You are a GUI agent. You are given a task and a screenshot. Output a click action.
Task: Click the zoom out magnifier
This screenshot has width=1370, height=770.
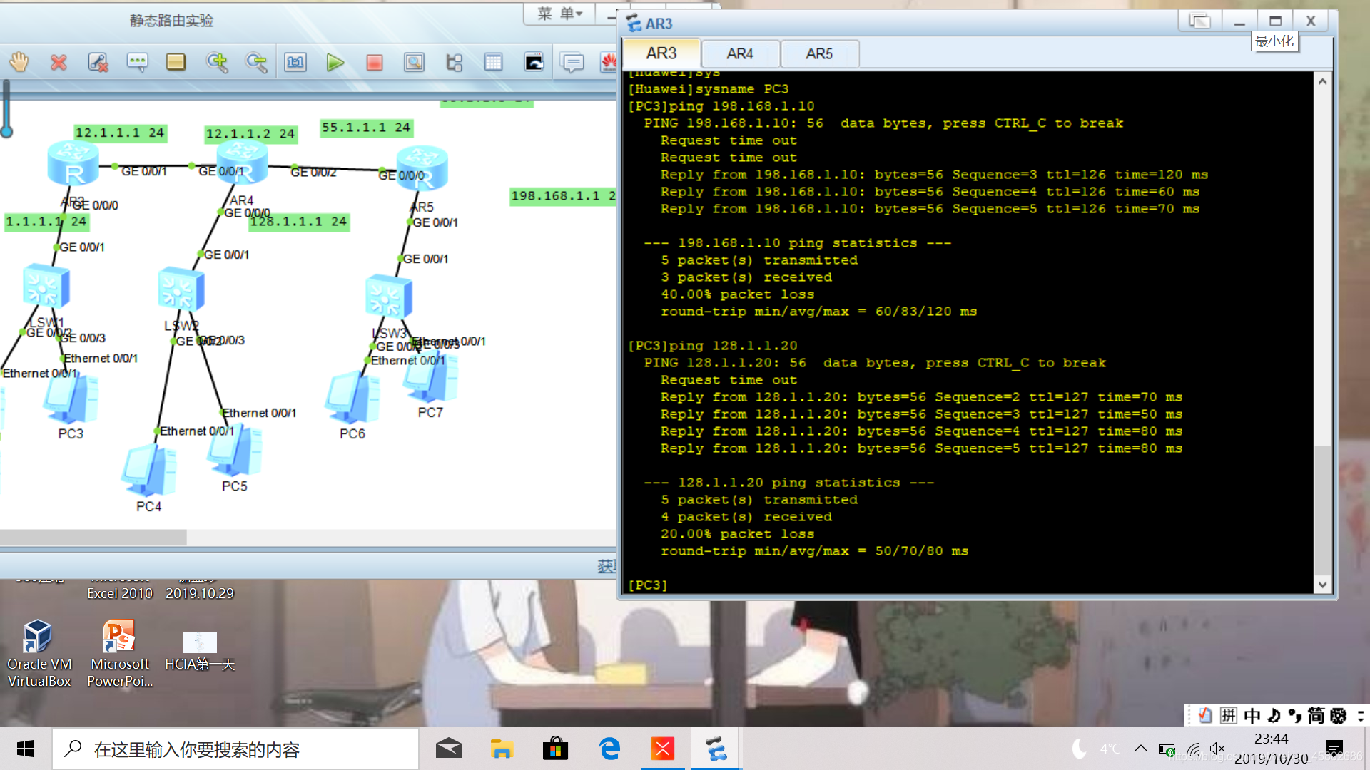(x=256, y=63)
